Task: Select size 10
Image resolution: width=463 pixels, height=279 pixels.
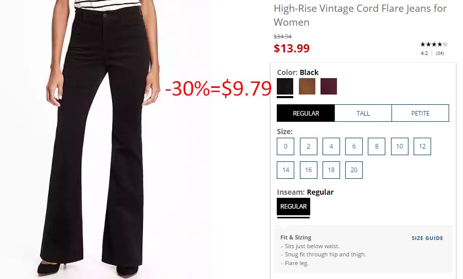Action: click(400, 146)
